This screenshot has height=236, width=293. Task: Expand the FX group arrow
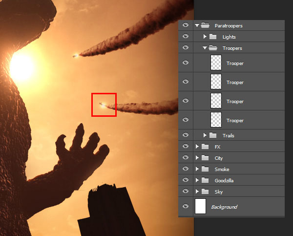point(197,146)
